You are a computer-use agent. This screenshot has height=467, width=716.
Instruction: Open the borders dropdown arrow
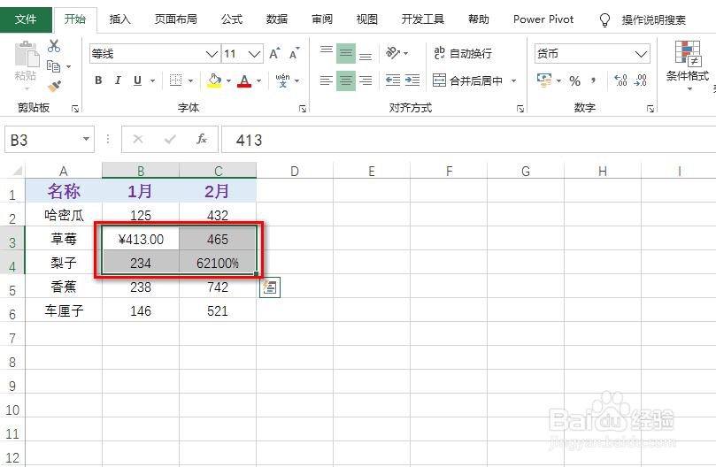tap(190, 80)
